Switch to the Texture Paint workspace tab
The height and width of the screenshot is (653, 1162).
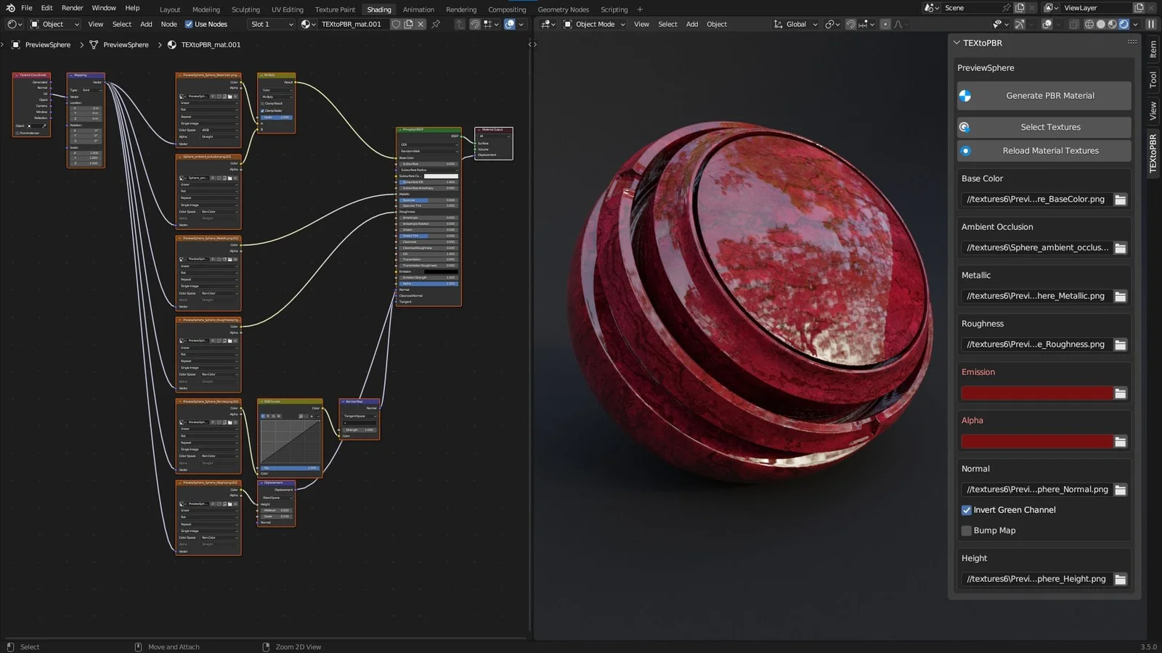pos(335,9)
